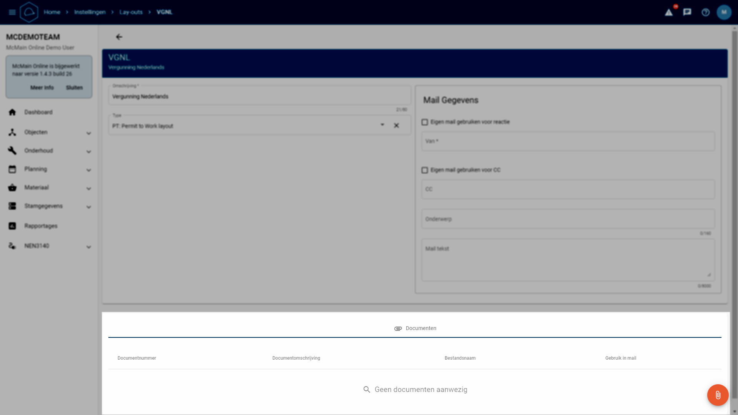Clear the Type field with X
Viewport: 738px width, 415px height.
[x=396, y=126]
